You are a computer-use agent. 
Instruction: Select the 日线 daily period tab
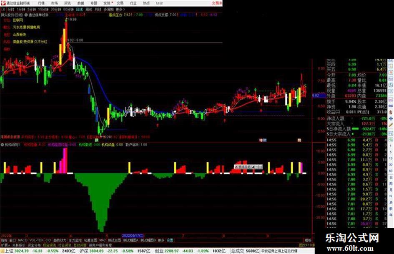(x=79, y=10)
